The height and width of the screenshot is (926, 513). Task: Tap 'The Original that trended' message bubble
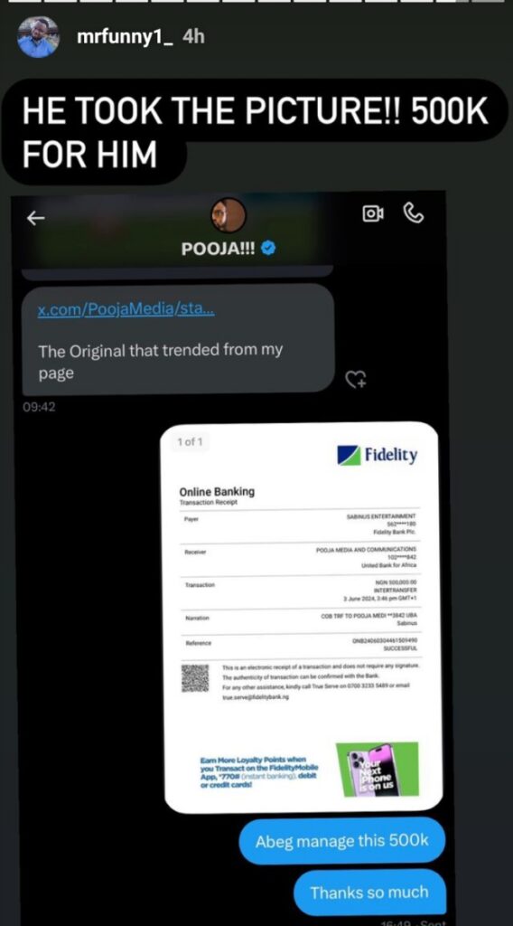pos(178,340)
